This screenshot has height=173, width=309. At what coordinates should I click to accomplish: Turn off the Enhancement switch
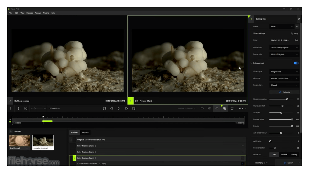pos(296,63)
